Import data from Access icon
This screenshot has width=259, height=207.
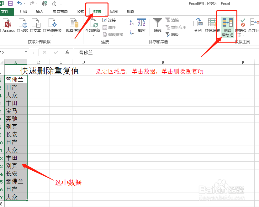[7, 25]
